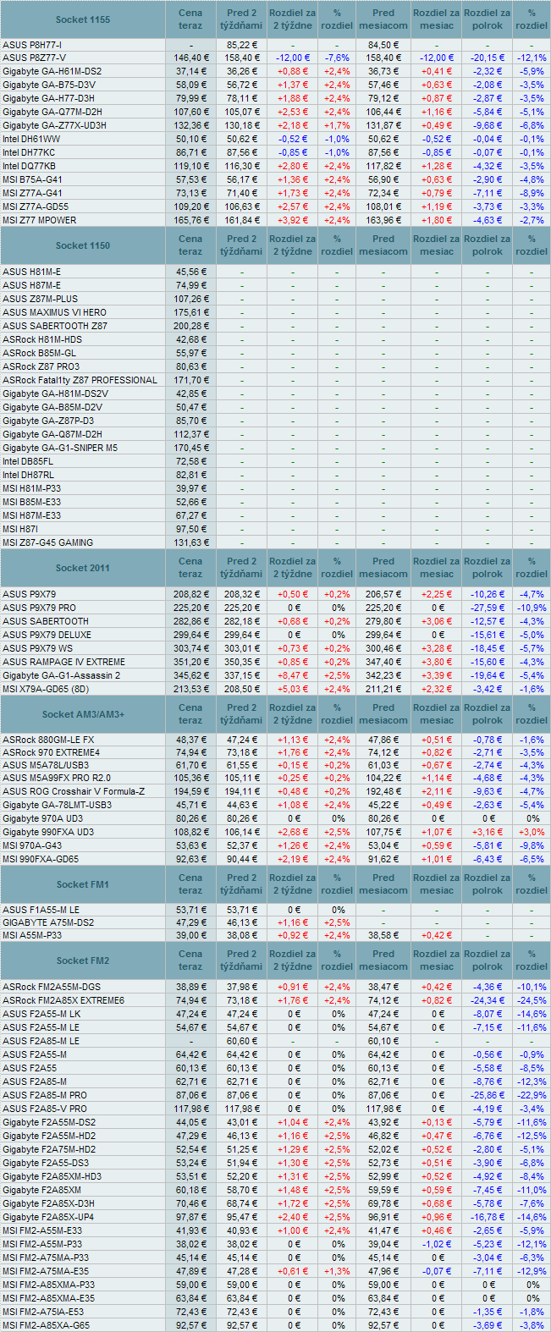This screenshot has width=551, height=1332.
Task: Click Gigabyte F2A85X-UP4 product name
Action: [49, 1217]
